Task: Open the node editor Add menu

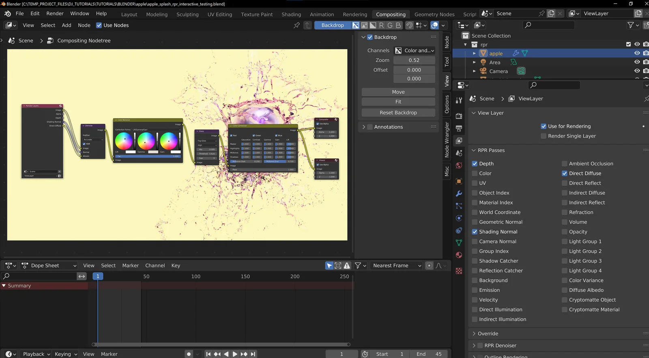Action: (67, 25)
